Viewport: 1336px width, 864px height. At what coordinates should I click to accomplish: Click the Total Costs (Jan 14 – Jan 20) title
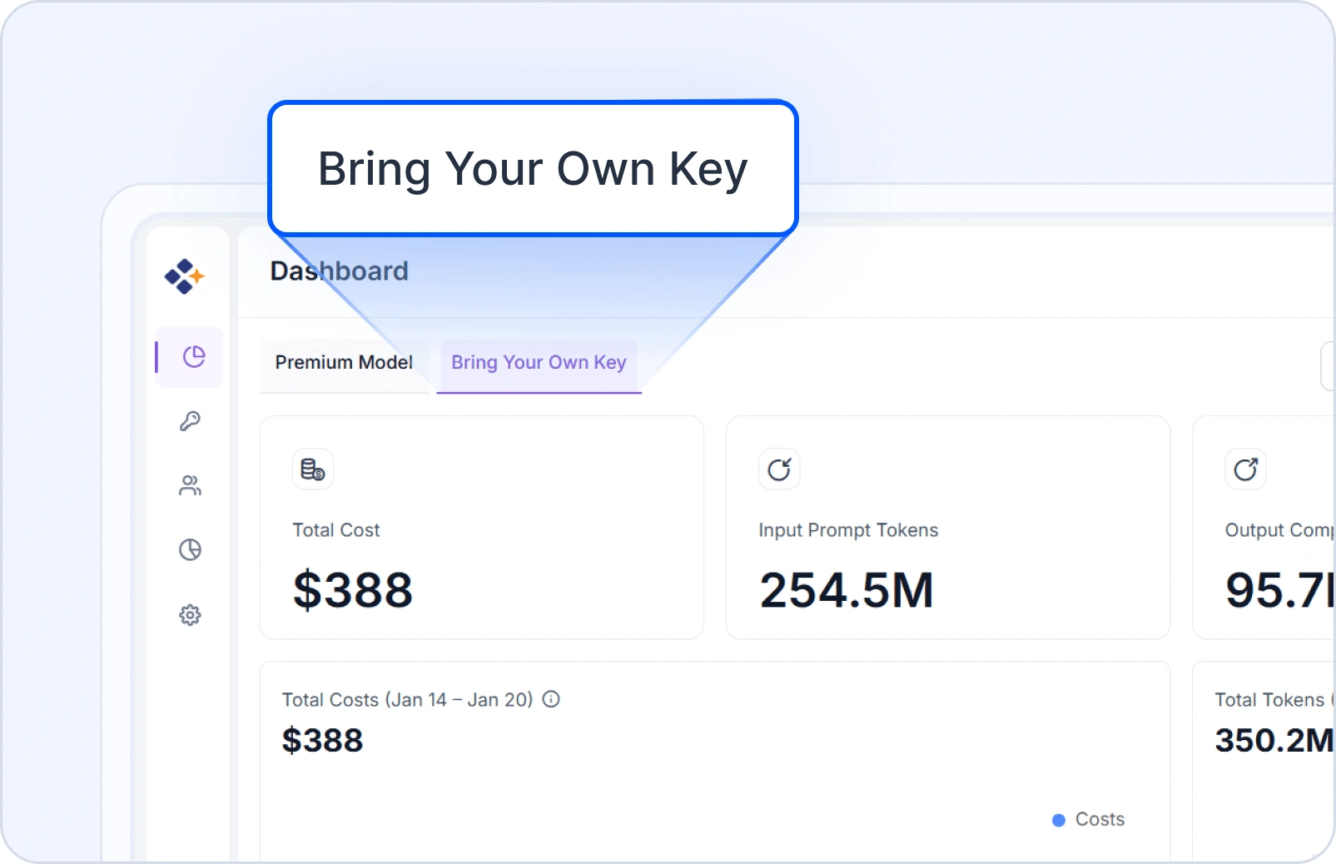407,700
